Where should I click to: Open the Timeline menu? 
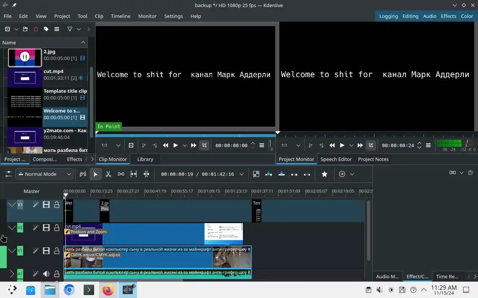pos(121,16)
